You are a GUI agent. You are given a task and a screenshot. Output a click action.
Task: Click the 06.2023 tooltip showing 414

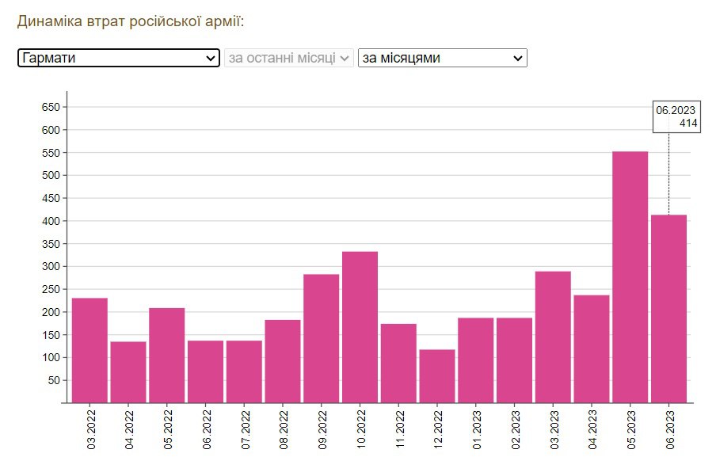point(676,116)
